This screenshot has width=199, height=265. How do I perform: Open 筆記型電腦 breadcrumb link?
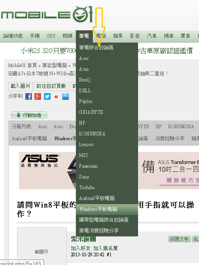[x=54, y=65]
